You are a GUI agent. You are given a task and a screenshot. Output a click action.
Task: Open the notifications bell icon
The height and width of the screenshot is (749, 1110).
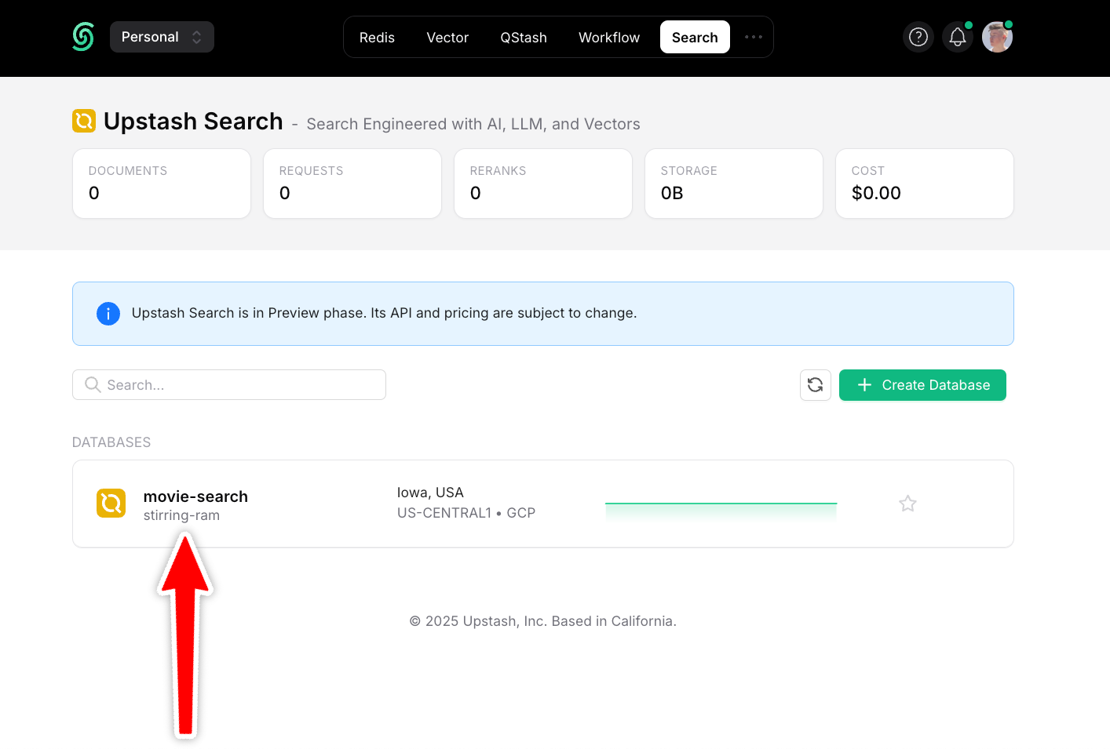[958, 37]
